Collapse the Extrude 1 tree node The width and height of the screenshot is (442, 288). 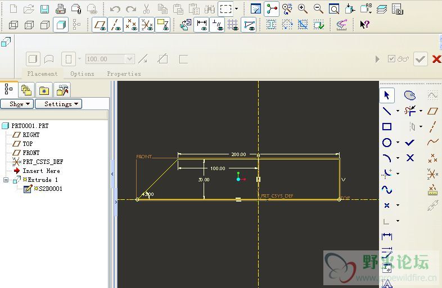point(6,180)
